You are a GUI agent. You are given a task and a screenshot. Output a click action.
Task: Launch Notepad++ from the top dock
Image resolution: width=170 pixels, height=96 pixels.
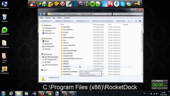pos(99,4)
